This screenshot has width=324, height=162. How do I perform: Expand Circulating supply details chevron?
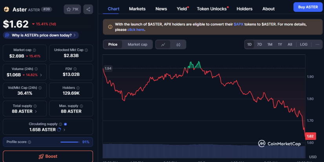click(64, 130)
